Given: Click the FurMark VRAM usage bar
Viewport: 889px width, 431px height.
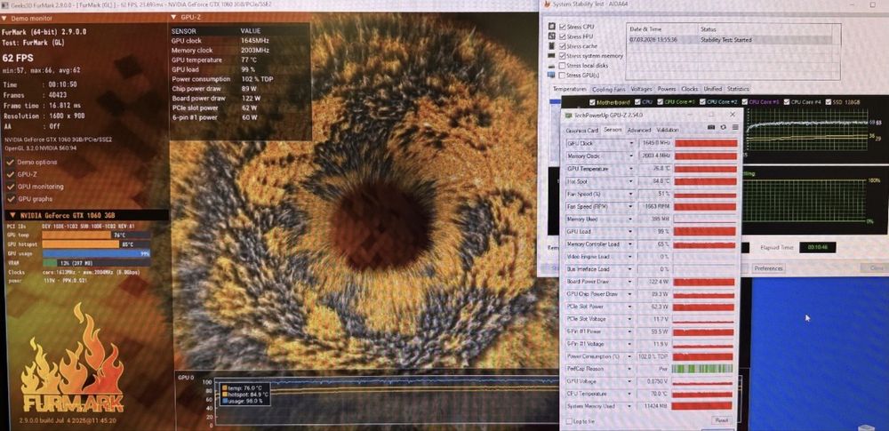Looking at the screenshot, I should (96, 263).
